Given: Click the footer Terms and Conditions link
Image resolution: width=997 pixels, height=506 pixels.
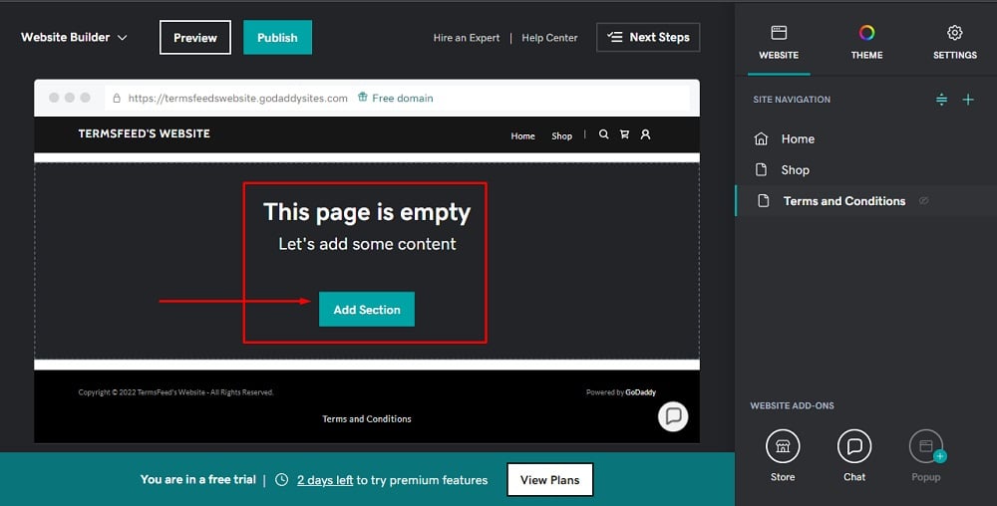Looking at the screenshot, I should tap(367, 419).
